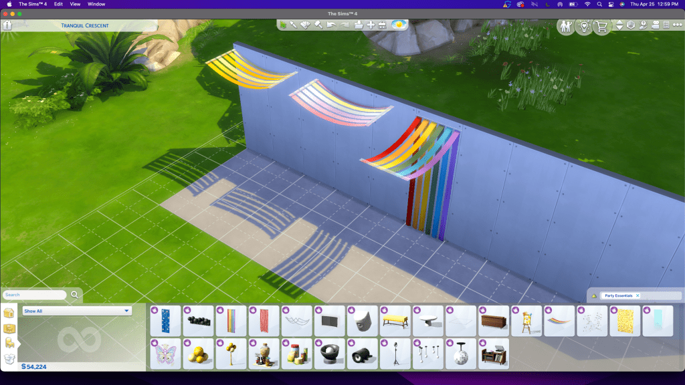Toggle the time of day lighting button
The width and height of the screenshot is (685, 385).
click(399, 25)
